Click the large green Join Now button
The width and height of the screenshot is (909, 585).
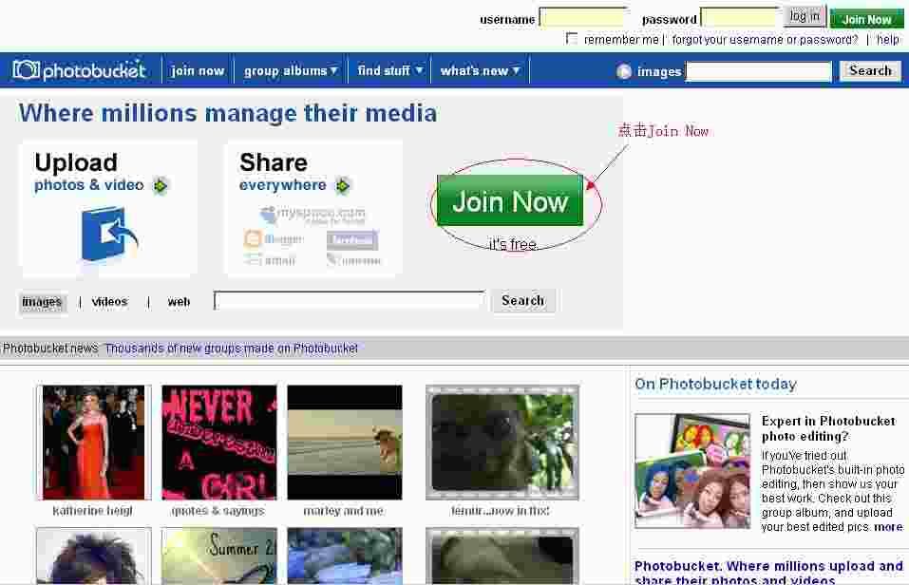[x=510, y=200]
